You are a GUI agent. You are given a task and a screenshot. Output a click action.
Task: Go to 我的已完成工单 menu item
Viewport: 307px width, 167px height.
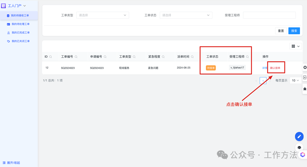pos(19,33)
